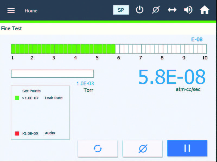Click the green Leak Rate swatch
217x162 pixels.
pos(17,98)
